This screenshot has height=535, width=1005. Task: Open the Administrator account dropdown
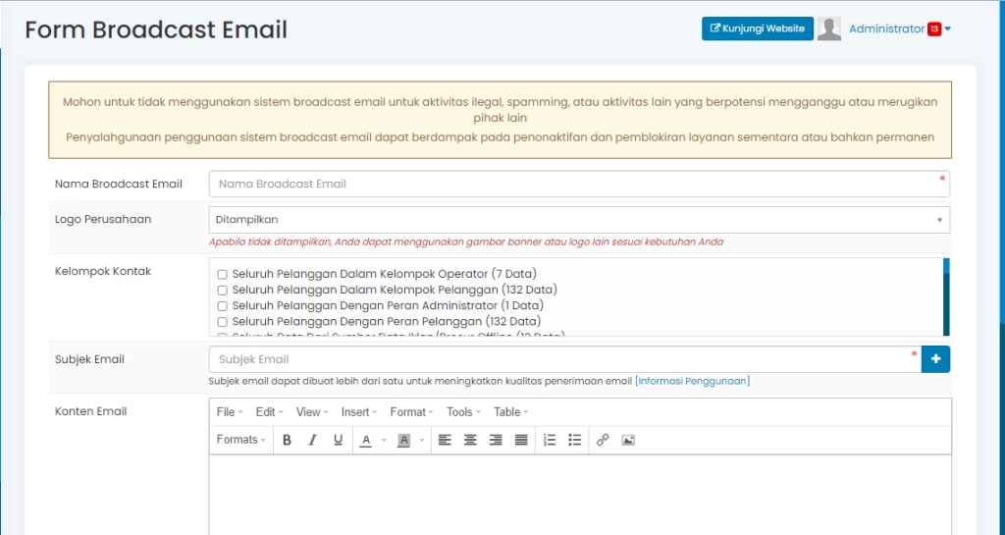(x=899, y=28)
